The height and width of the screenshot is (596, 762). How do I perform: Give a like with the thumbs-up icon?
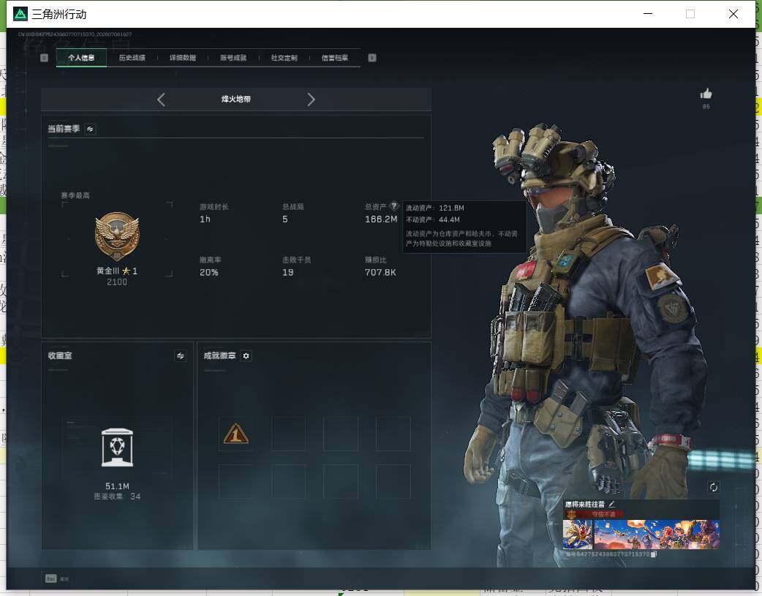point(706,94)
